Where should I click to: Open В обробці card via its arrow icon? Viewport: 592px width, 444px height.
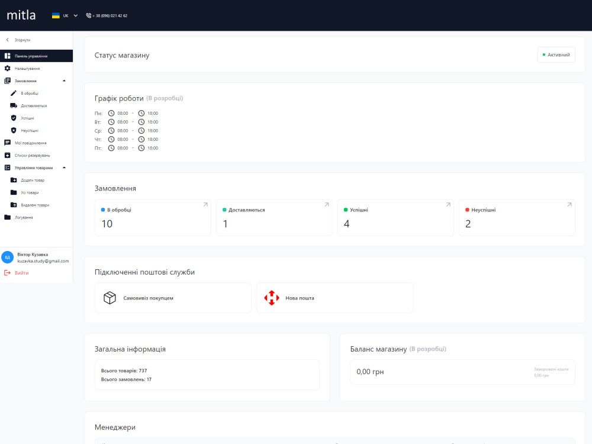[205, 205]
